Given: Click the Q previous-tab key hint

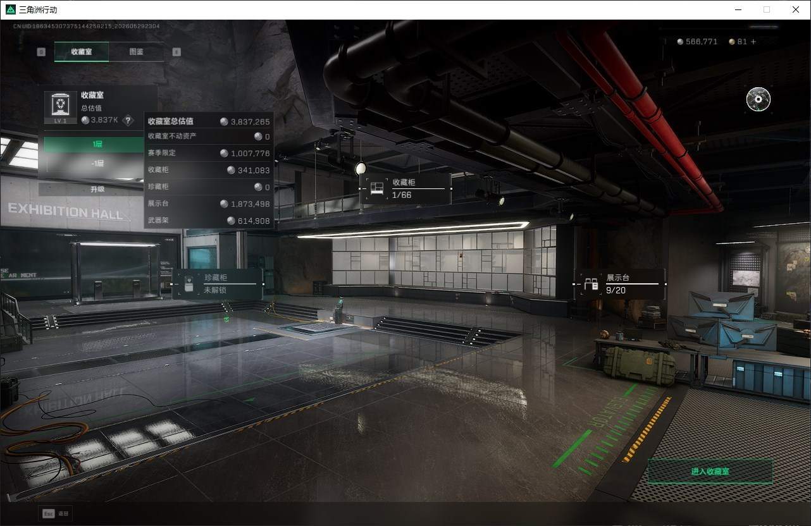Looking at the screenshot, I should point(41,52).
